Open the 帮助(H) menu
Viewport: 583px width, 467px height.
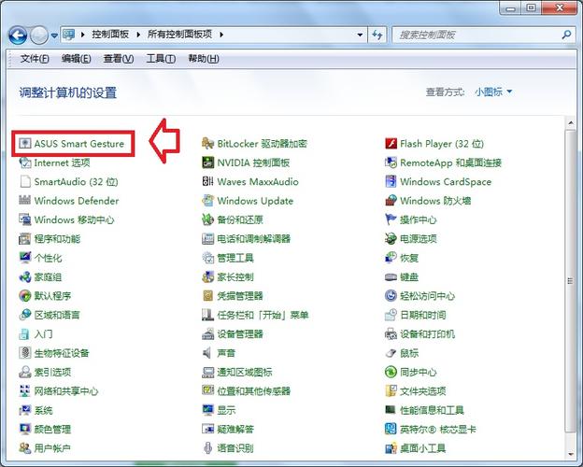pos(204,58)
